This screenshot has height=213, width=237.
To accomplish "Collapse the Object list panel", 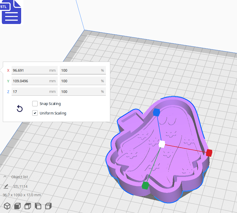I will click(6, 177).
